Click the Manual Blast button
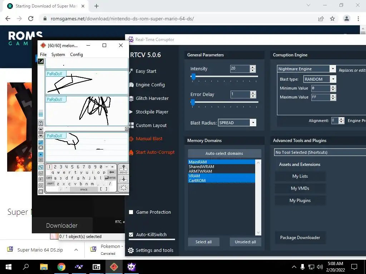 [x=146, y=139]
